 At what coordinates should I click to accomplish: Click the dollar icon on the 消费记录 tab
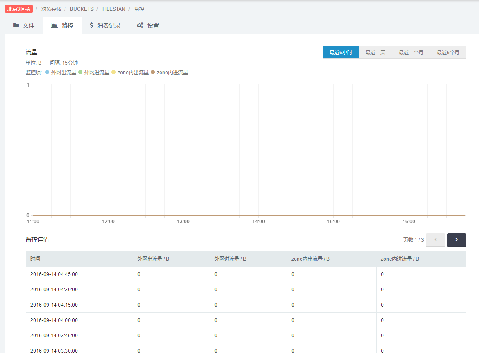[x=91, y=25]
